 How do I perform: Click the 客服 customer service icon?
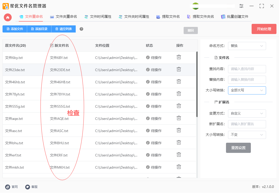(28, 187)
